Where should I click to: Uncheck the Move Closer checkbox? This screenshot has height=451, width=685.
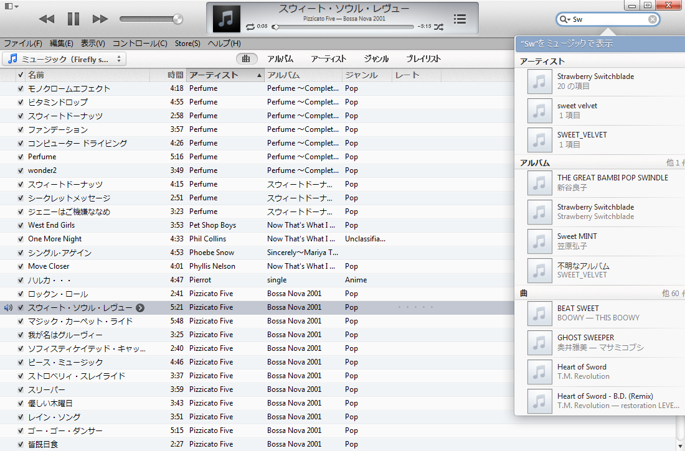coord(20,266)
